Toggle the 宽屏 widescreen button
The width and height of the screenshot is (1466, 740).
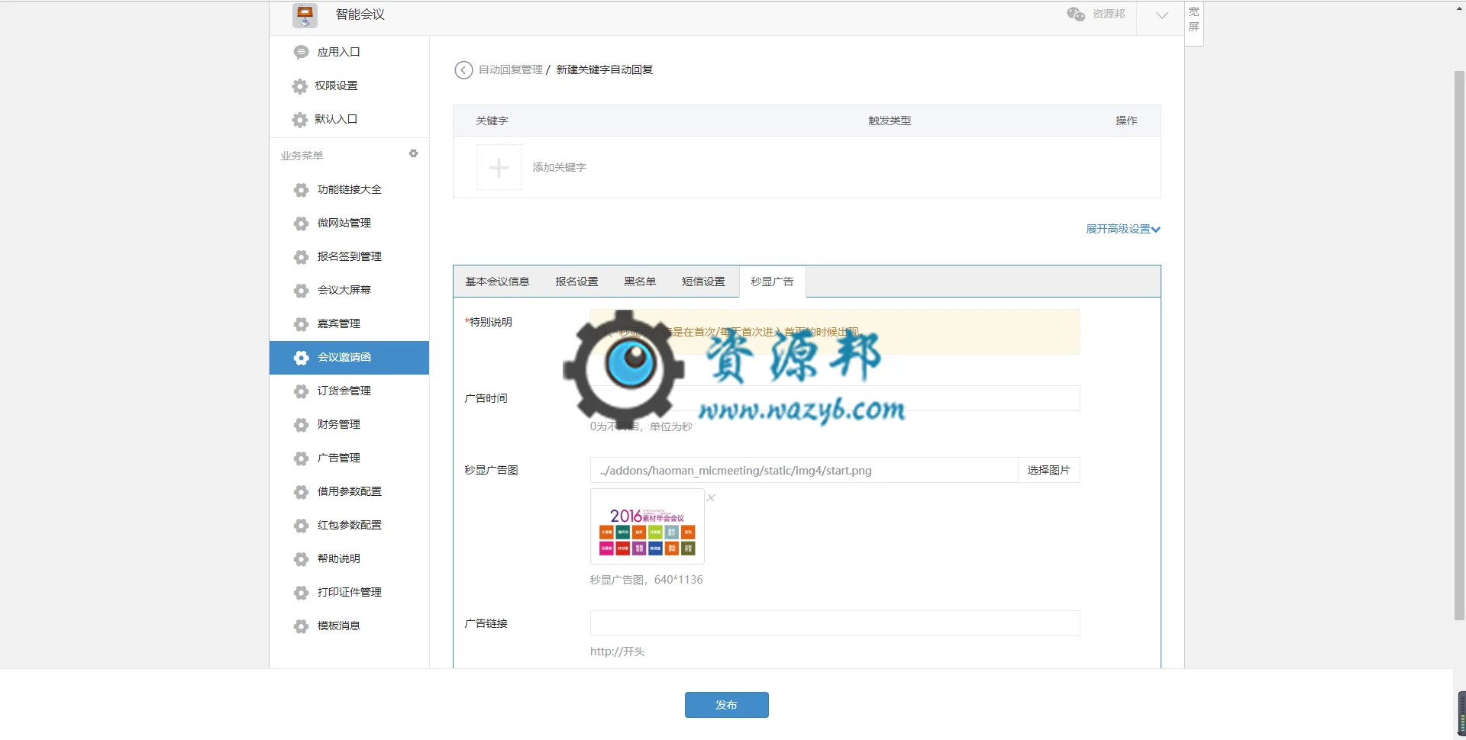[x=1194, y=20]
